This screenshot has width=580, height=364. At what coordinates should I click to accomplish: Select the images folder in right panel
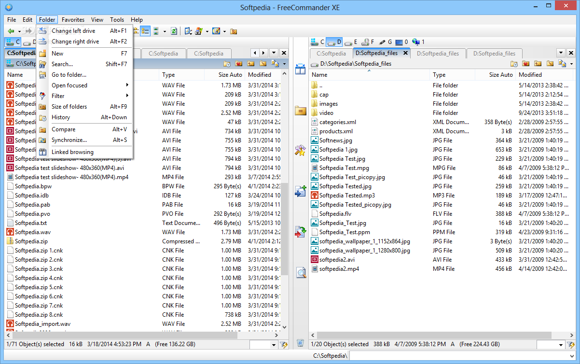pyautogui.click(x=329, y=104)
